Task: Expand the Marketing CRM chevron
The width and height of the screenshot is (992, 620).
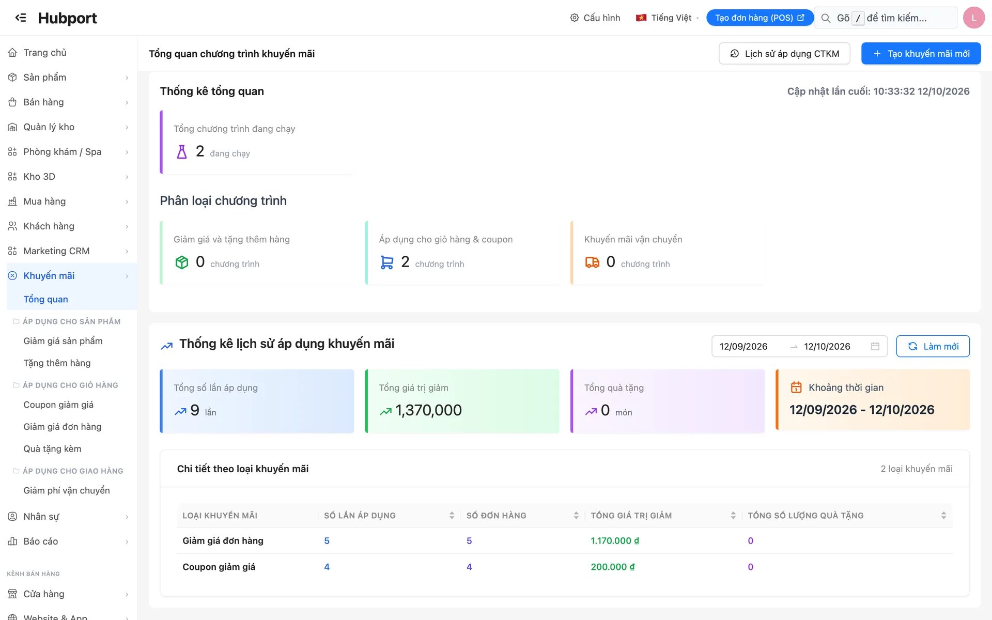Action: (x=127, y=251)
